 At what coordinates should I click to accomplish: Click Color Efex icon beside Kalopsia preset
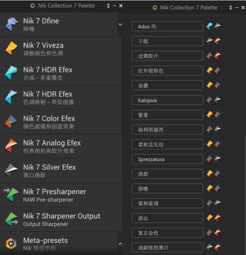[x=209, y=100]
